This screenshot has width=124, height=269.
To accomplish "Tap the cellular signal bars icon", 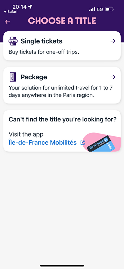I will point(92,9).
